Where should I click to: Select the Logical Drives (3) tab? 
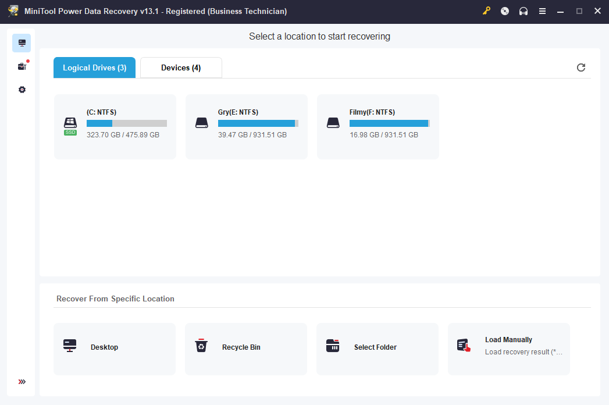click(94, 67)
